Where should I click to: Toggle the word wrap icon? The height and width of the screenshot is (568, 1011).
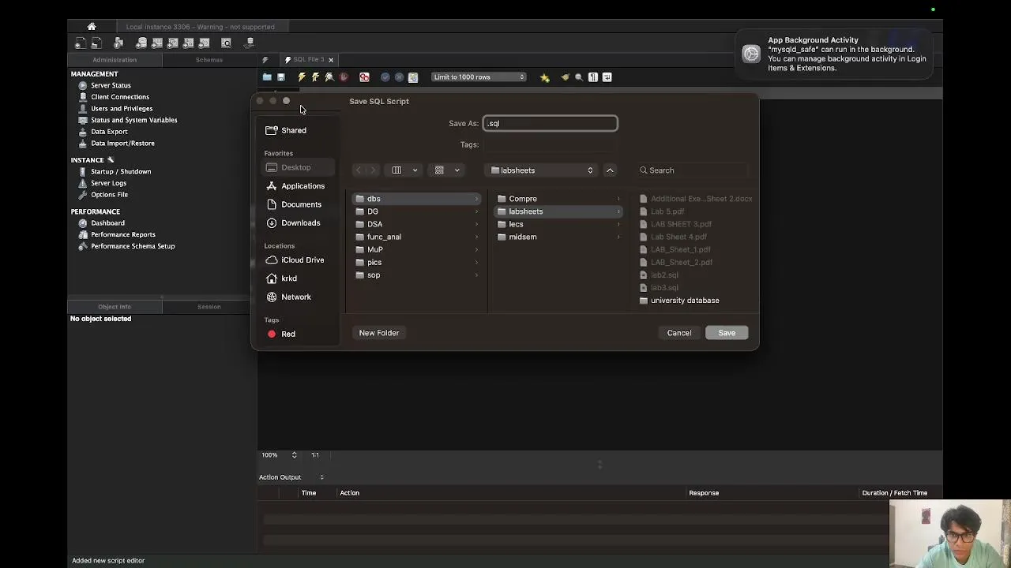607,77
